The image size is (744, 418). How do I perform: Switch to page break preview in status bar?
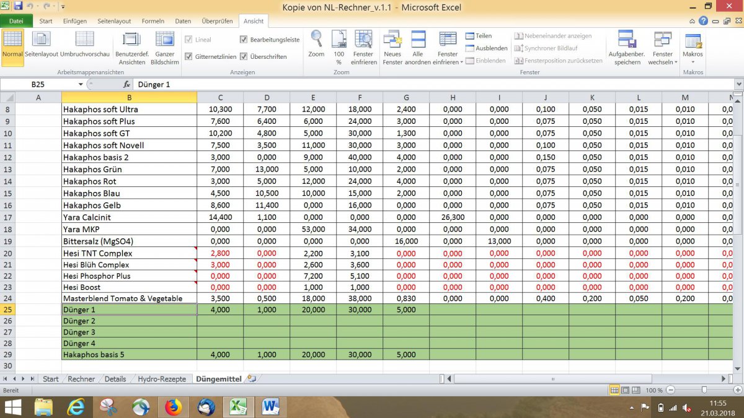click(x=635, y=390)
